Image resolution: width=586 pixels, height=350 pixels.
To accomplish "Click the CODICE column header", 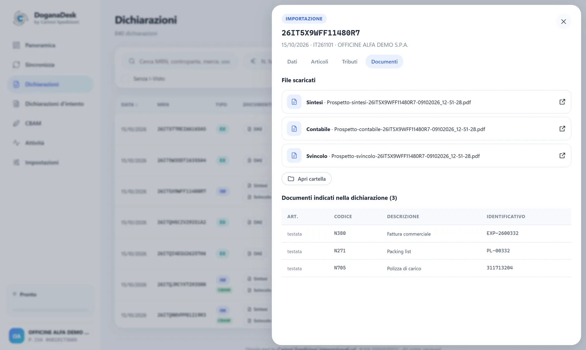I will tap(343, 216).
